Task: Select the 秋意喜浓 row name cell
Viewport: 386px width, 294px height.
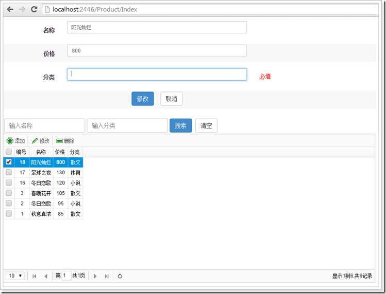Action: (41, 214)
